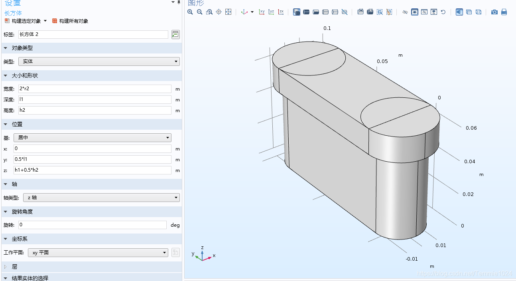Click the zoom in magnifier icon
516x281 pixels.
click(x=190, y=12)
